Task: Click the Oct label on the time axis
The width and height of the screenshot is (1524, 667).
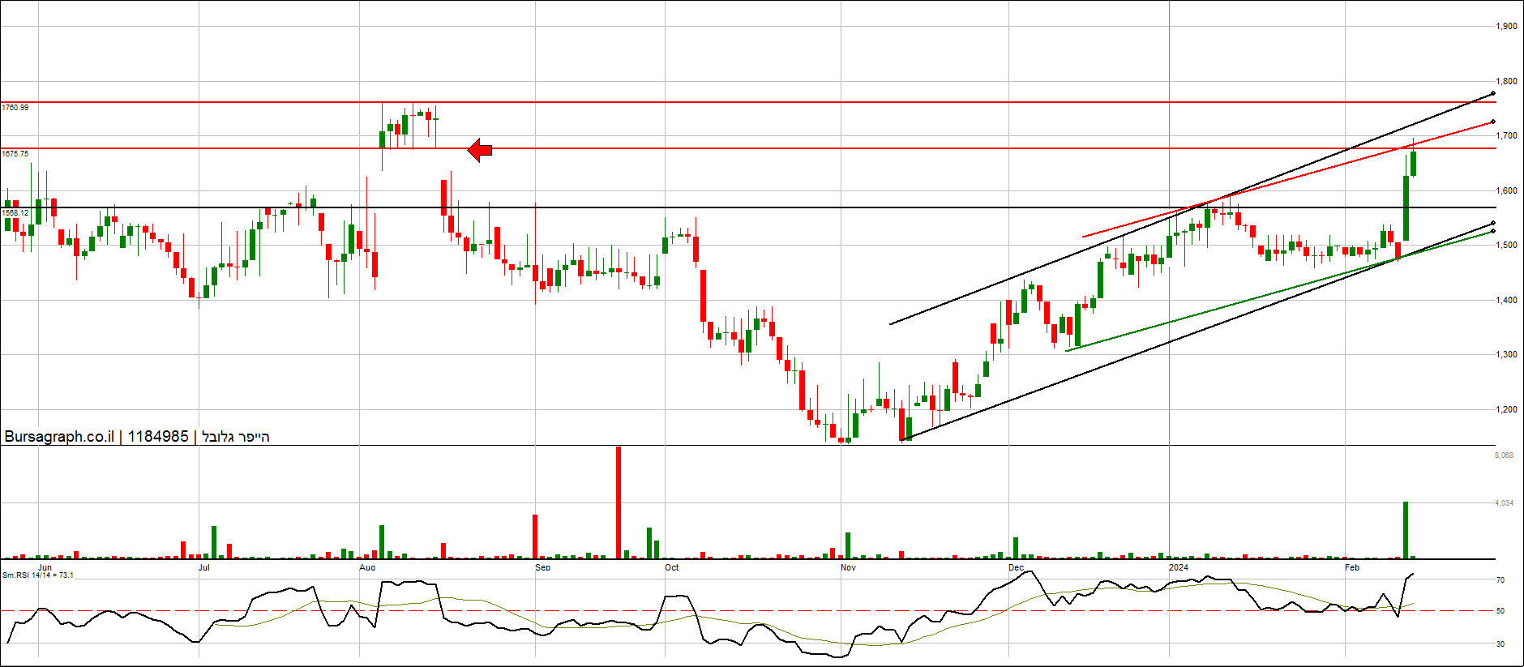Action: point(672,567)
